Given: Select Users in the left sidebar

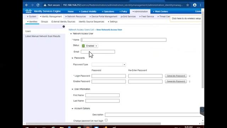Looking at the screenshot, I should [x=28, y=31].
